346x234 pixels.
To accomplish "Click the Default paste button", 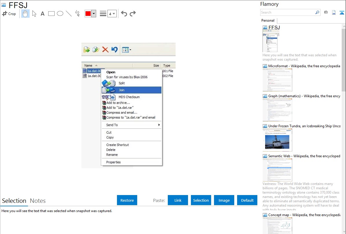I will tap(247, 200).
